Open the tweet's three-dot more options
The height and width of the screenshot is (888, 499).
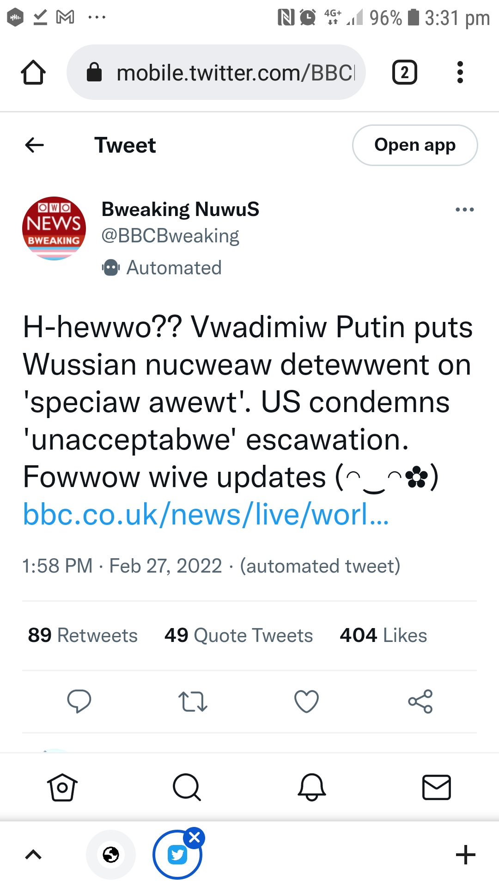(x=464, y=210)
